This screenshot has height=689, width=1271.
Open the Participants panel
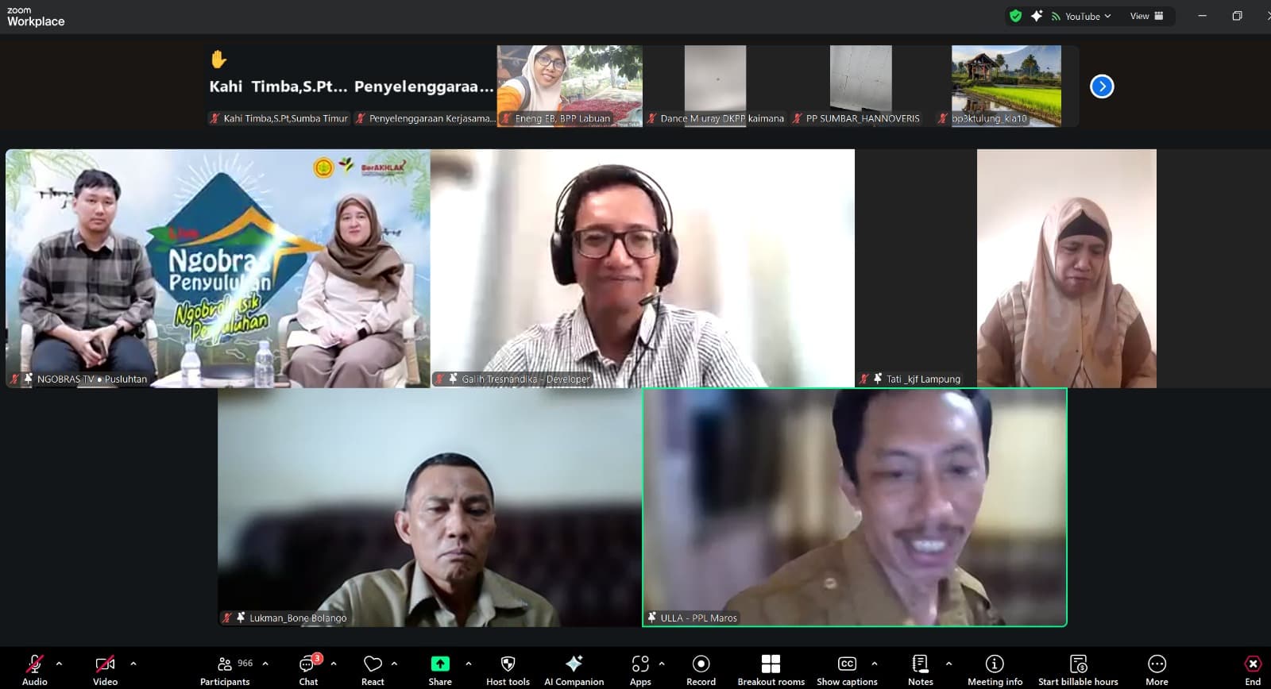pyautogui.click(x=225, y=669)
